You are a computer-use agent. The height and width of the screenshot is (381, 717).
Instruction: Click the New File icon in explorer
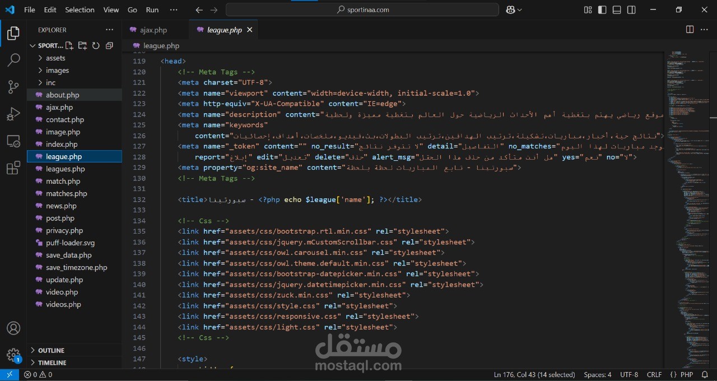pyautogui.click(x=69, y=46)
